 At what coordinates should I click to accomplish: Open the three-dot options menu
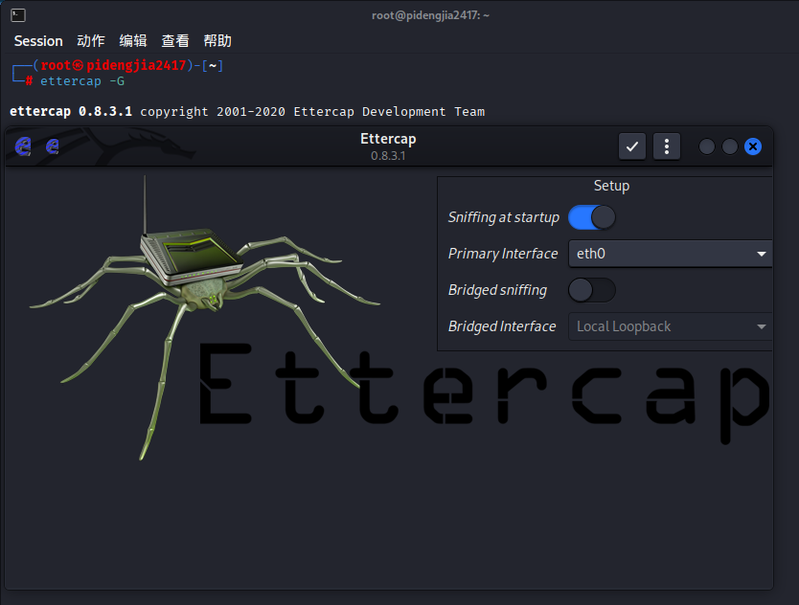[x=667, y=146]
